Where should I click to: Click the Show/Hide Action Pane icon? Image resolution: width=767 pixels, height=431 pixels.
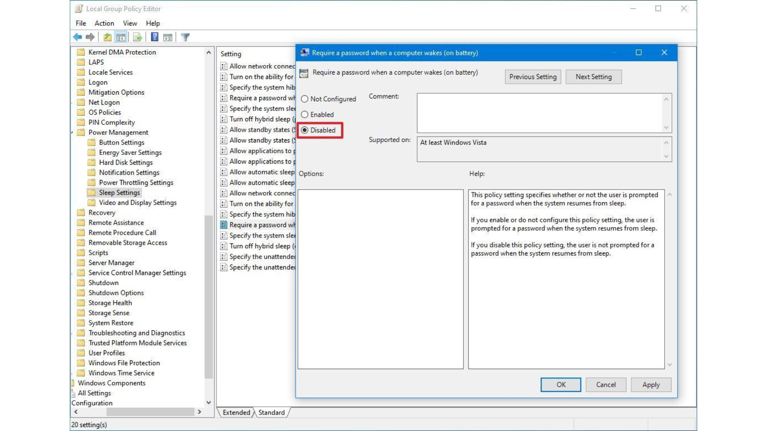click(168, 37)
